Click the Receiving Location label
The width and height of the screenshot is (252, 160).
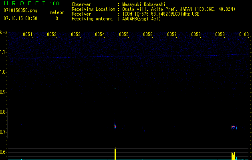coord(93,9)
